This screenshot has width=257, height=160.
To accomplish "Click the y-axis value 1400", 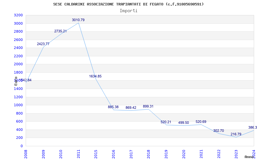I will 19,89.
